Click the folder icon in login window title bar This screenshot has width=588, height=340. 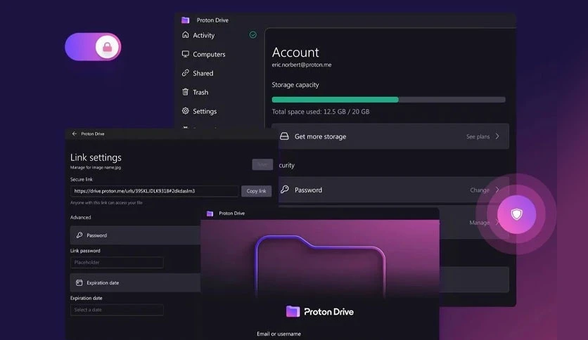210,214
